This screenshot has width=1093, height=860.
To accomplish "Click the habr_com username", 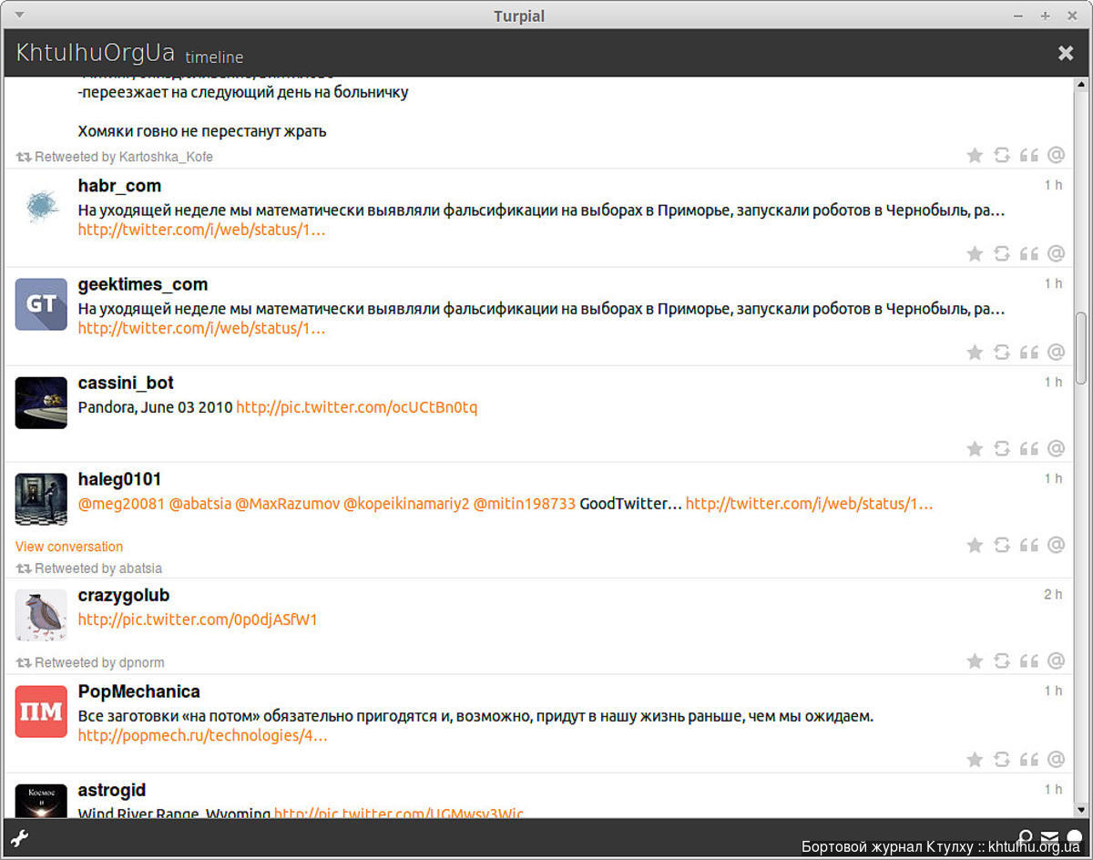I will coord(119,186).
